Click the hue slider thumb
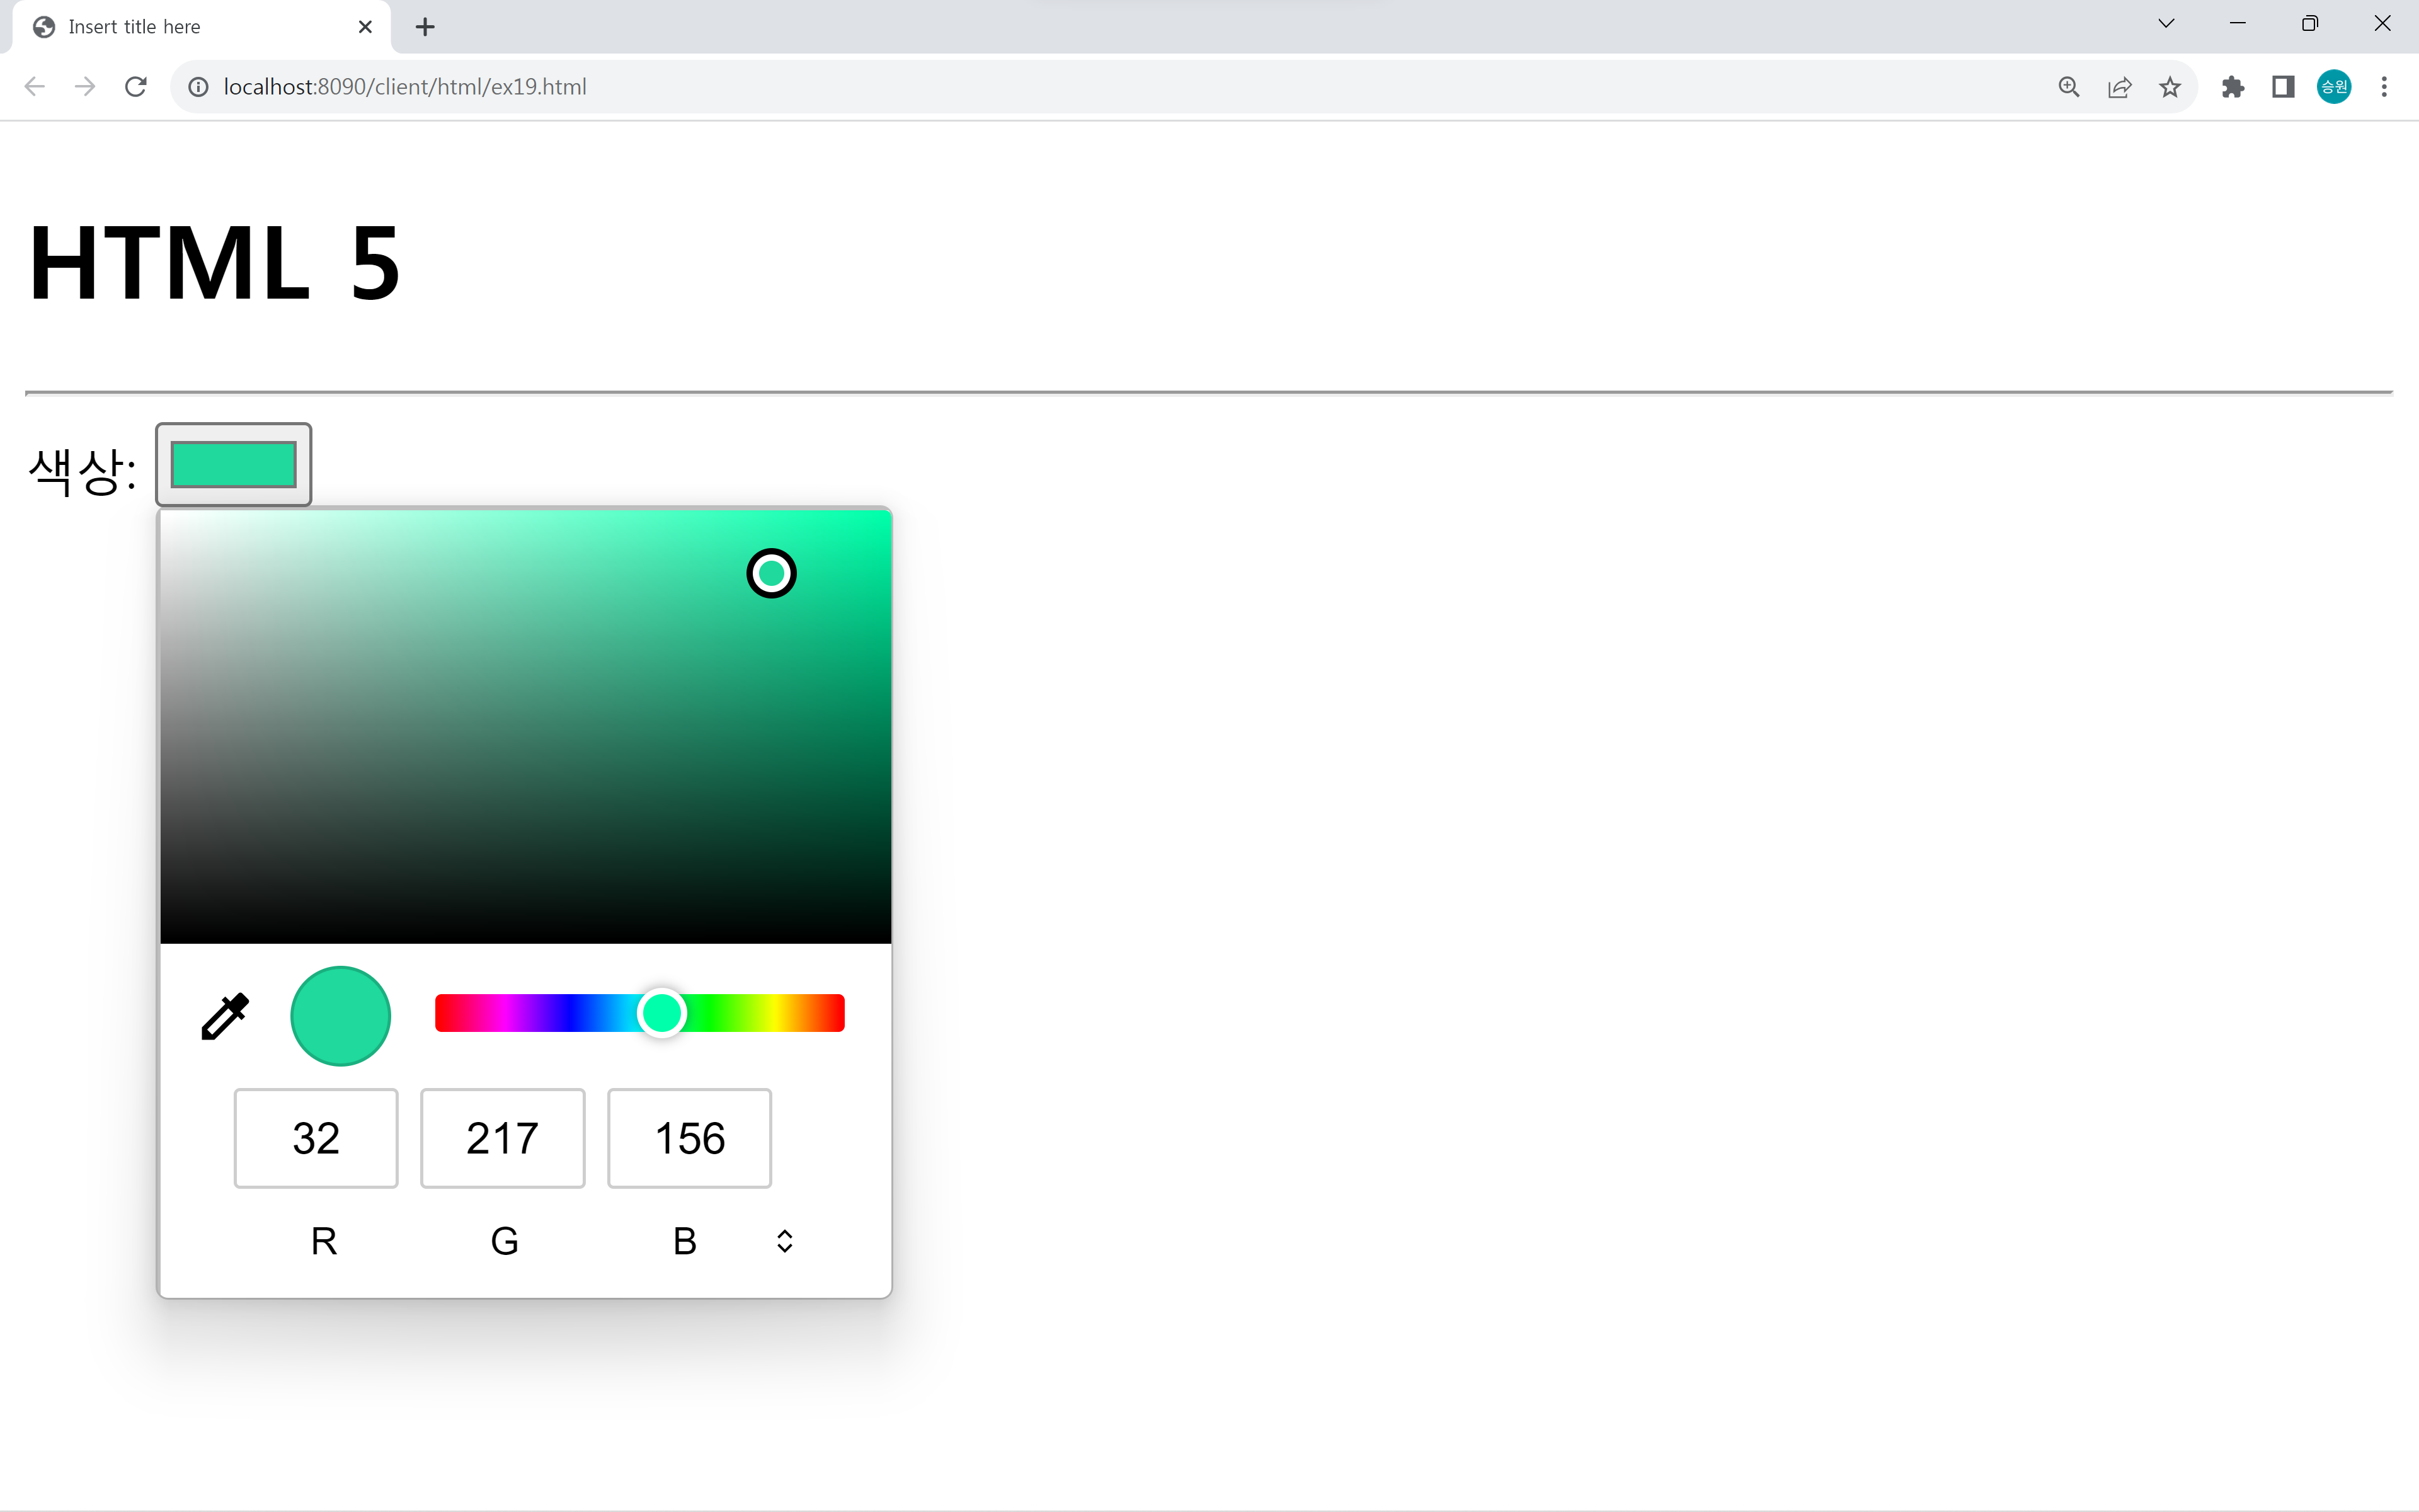2419x1512 pixels. [x=661, y=1013]
